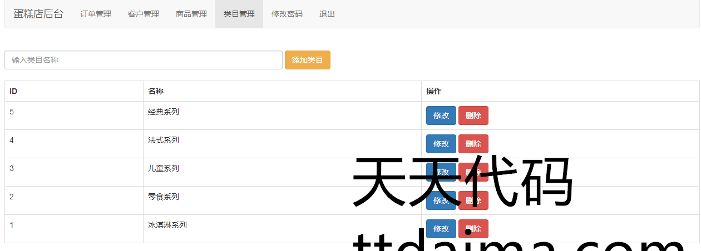
Task: Delete the 冰淇淋系列 category
Action: [x=473, y=229]
